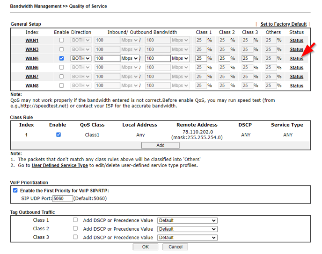The image size is (322, 254).
Task: Click the Cancel button
Action: (x=176, y=247)
